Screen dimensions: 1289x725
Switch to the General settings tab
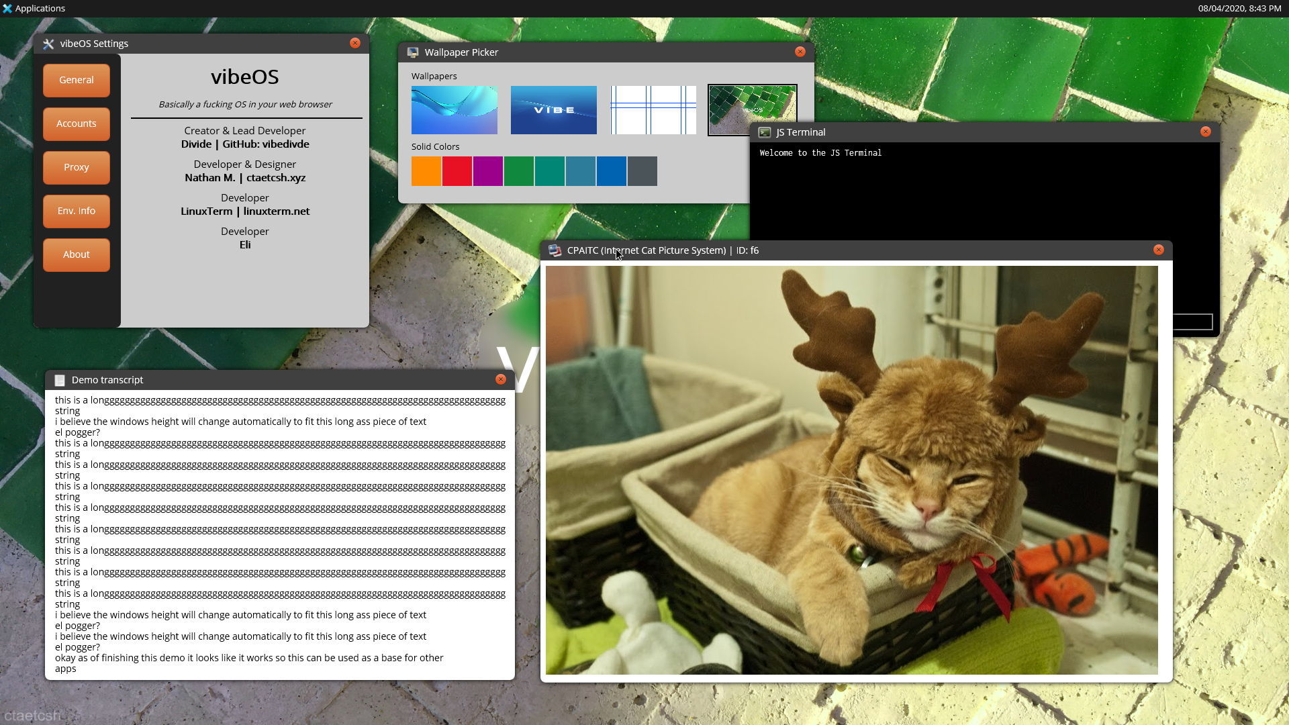(x=77, y=80)
